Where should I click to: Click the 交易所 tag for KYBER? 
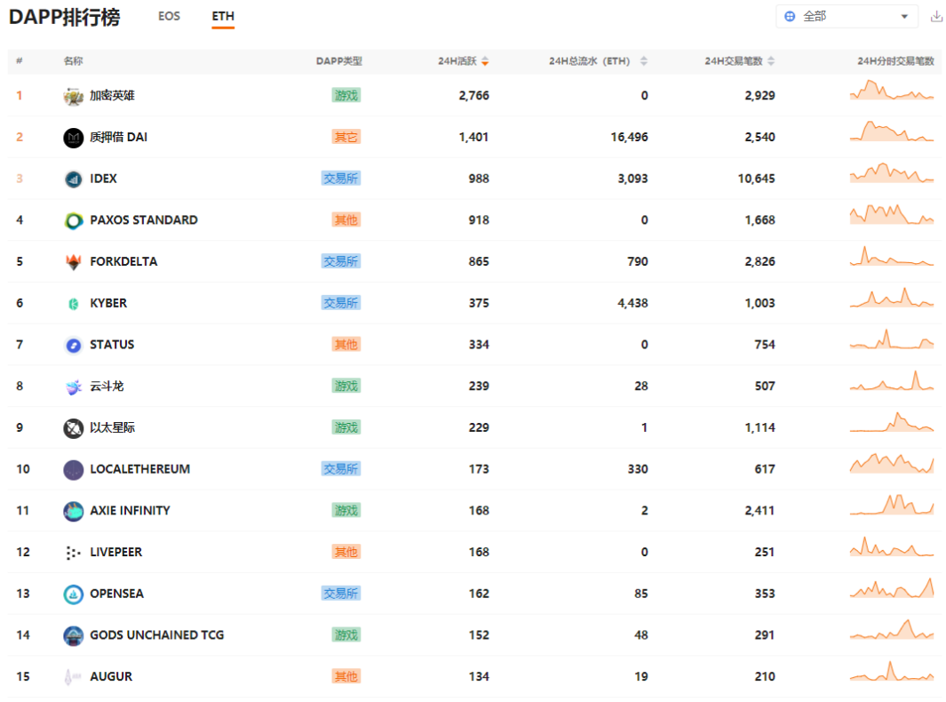click(341, 303)
